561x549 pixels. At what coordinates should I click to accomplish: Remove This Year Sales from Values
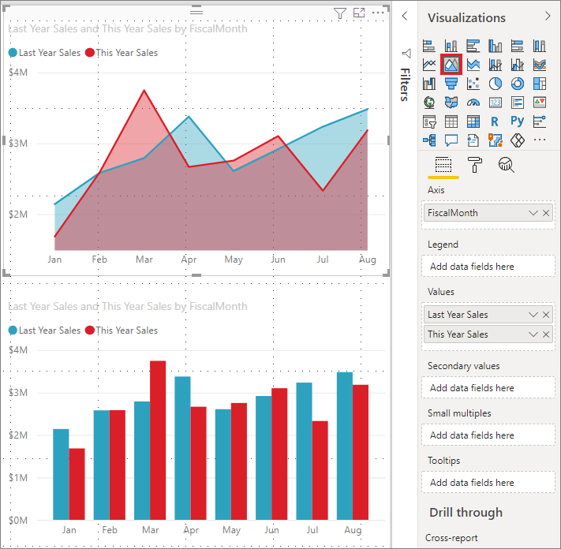click(546, 334)
